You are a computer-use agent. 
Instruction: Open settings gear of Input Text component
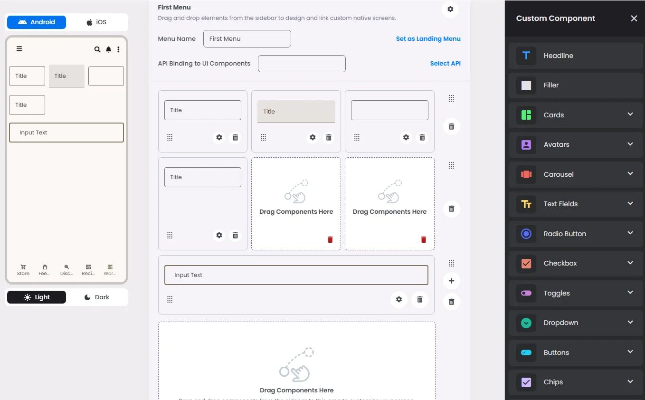[399, 300]
